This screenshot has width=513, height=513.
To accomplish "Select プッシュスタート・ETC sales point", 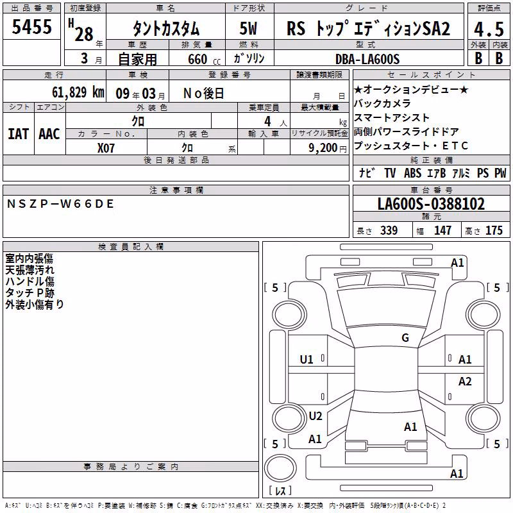I will click(411, 146).
